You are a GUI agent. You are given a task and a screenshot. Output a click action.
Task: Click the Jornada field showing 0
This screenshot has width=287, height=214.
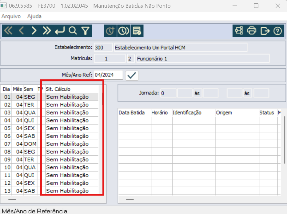point(168,93)
